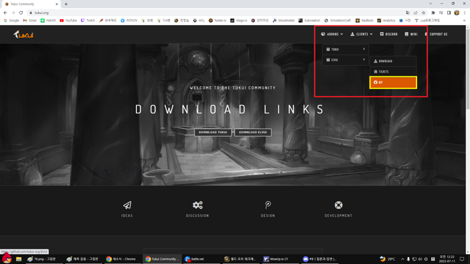Open the Chrome three-dot menu
The image size is (470, 264).
coord(465,13)
